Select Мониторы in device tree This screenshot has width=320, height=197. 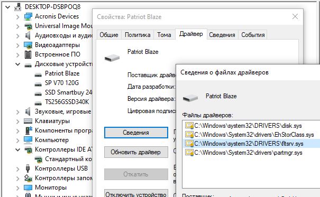51,187
